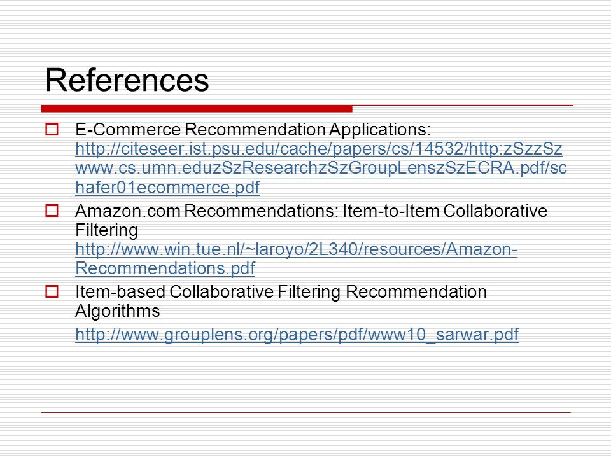
Task: Click the word 'Filtering' under Amazon.com entry
Action: click(106, 230)
